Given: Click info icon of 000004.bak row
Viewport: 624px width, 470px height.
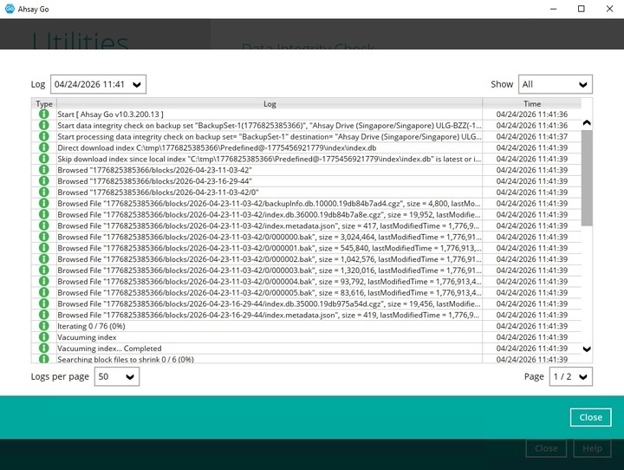Looking at the screenshot, I should point(44,282).
